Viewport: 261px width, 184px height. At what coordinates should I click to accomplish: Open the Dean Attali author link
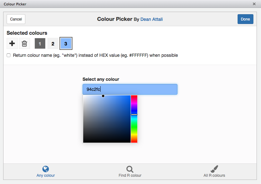[x=152, y=19]
